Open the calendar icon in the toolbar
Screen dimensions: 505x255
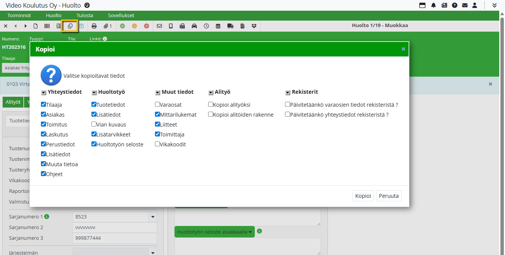coord(218,26)
